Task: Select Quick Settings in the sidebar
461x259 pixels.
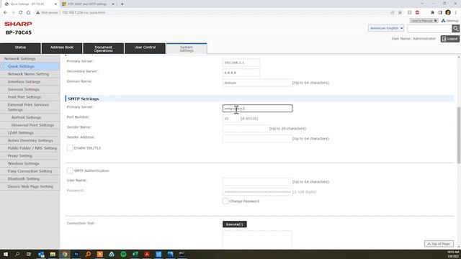Action: pos(30,66)
